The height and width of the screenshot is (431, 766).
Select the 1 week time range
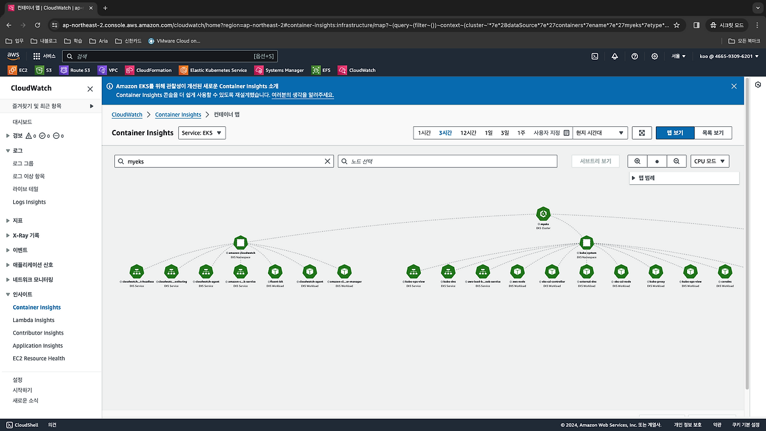(x=521, y=133)
